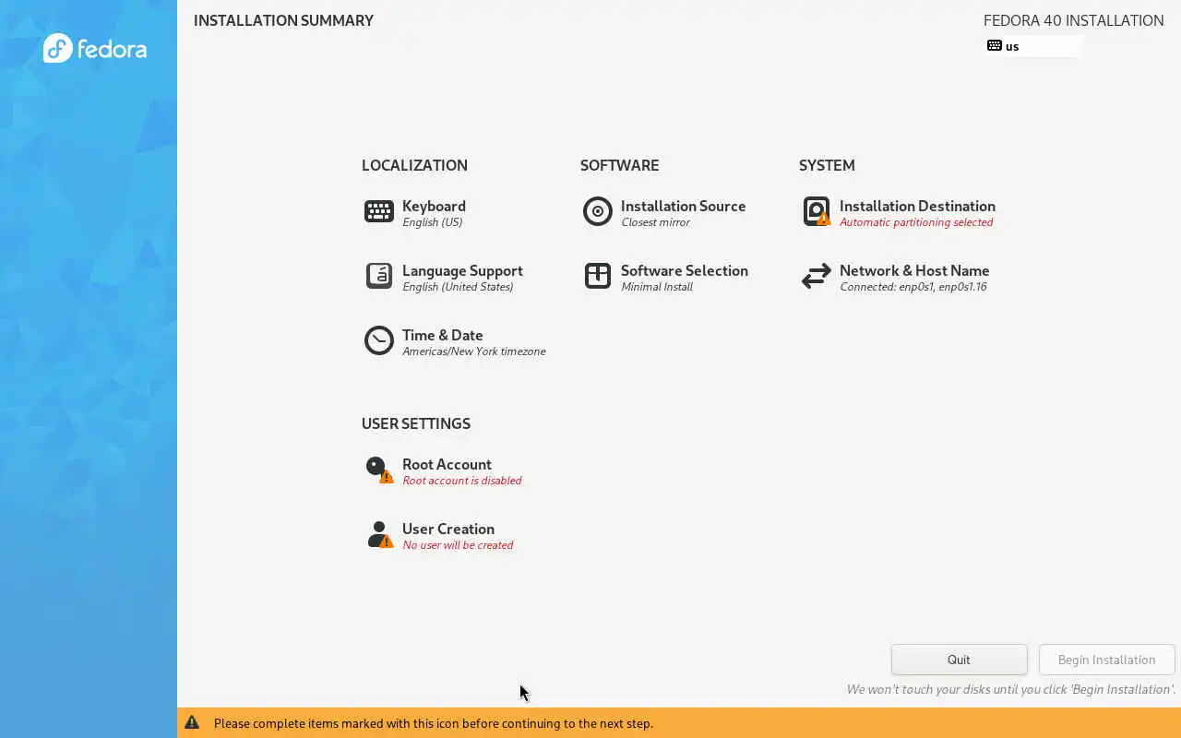Click the Installation Source disc icon
The height and width of the screenshot is (738, 1181).
(597, 211)
